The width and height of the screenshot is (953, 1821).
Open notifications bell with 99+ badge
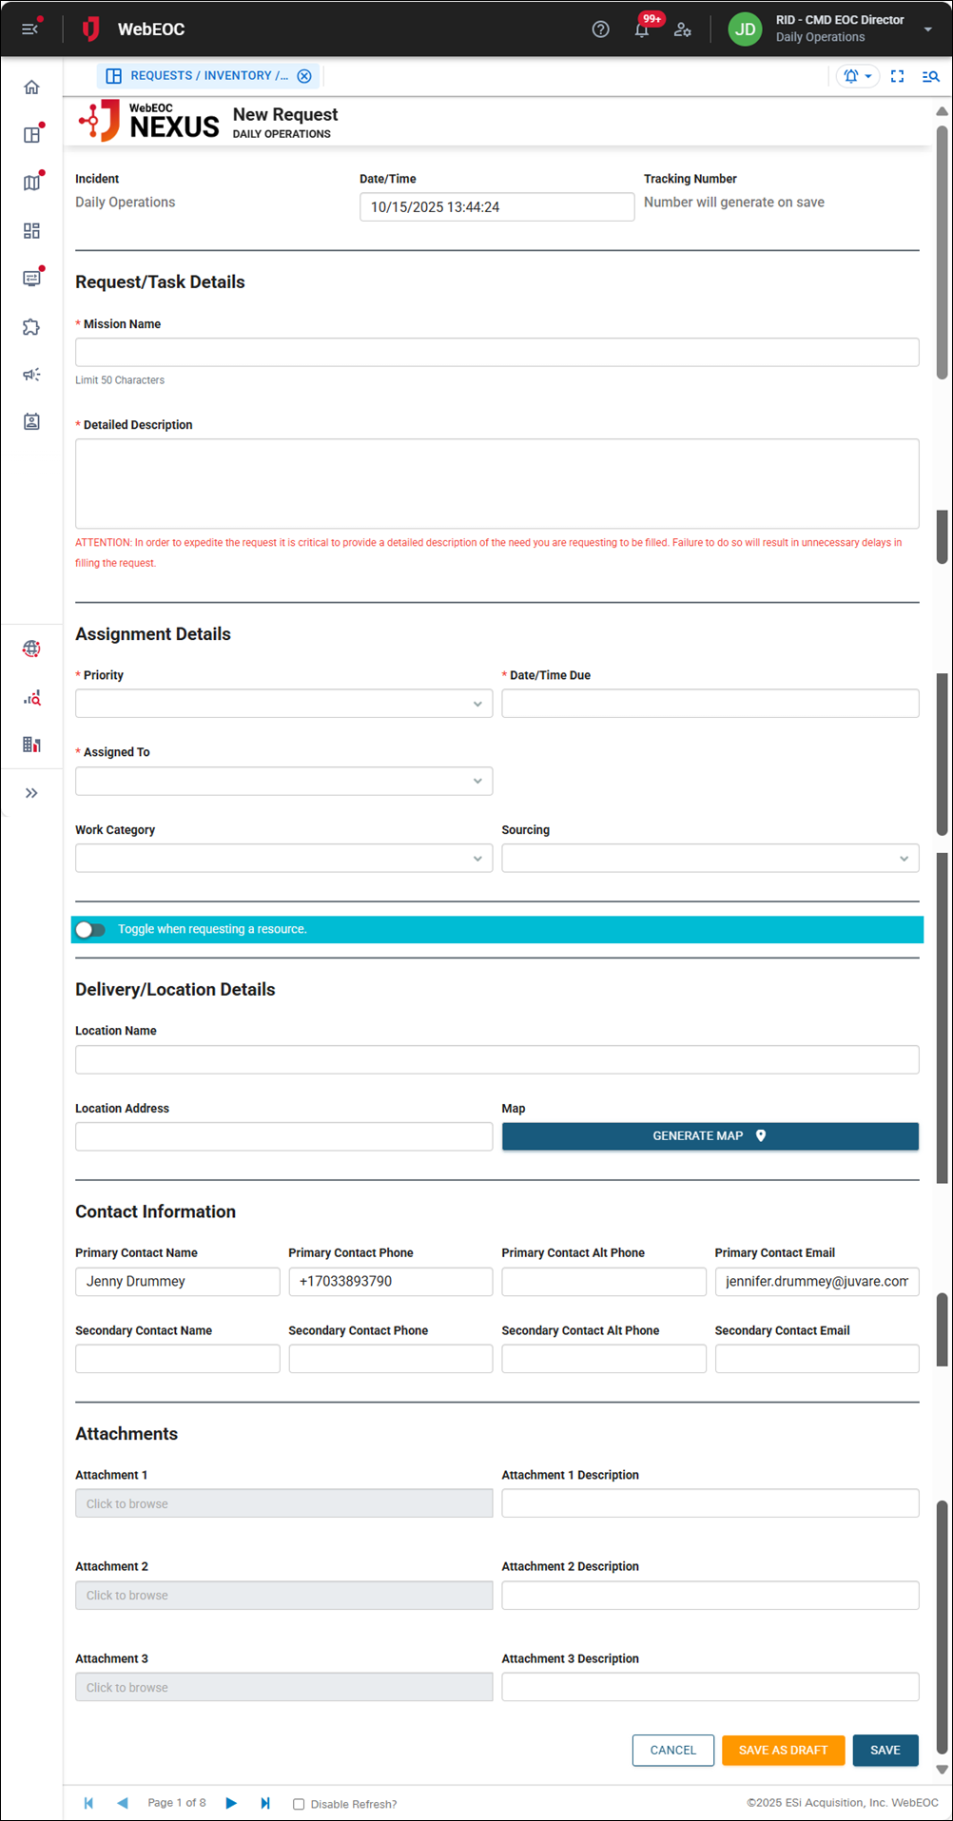point(642,29)
